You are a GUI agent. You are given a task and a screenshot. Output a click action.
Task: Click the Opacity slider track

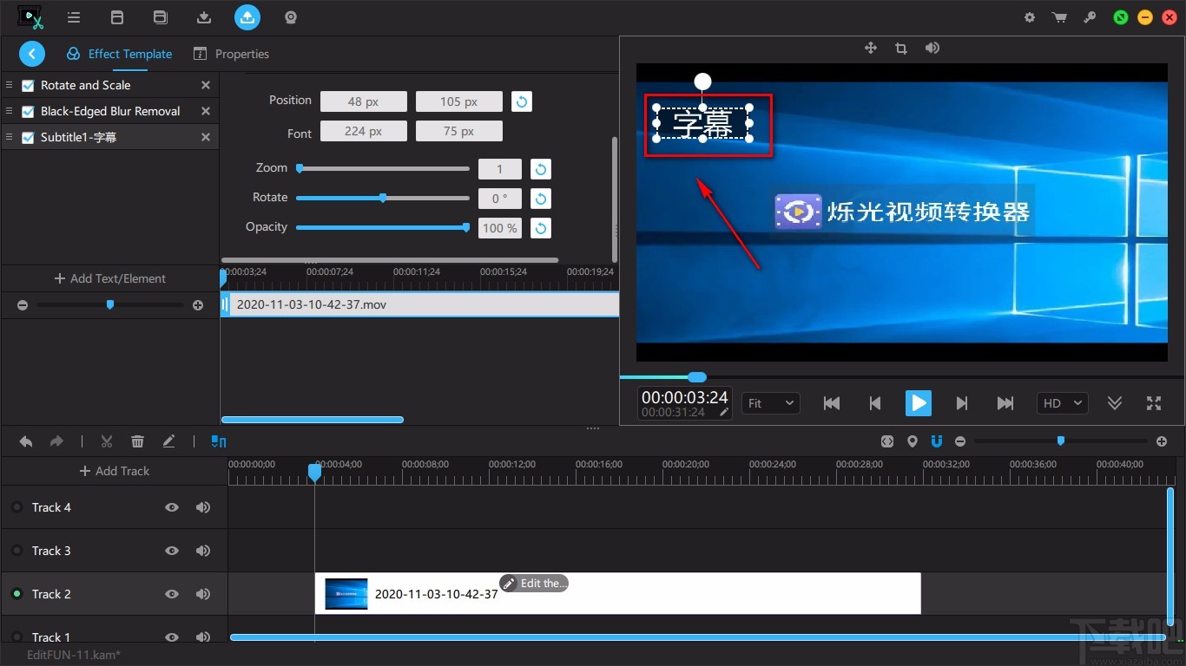point(382,227)
